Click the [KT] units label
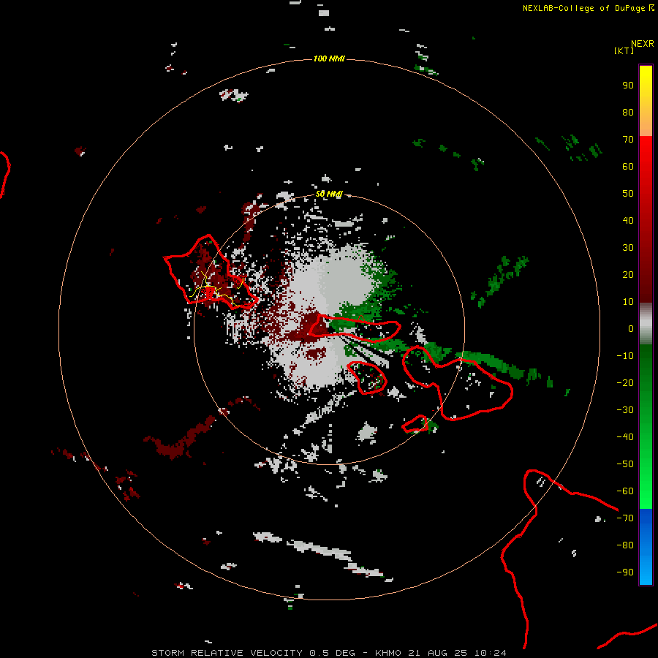The width and height of the screenshot is (658, 658). pos(624,50)
